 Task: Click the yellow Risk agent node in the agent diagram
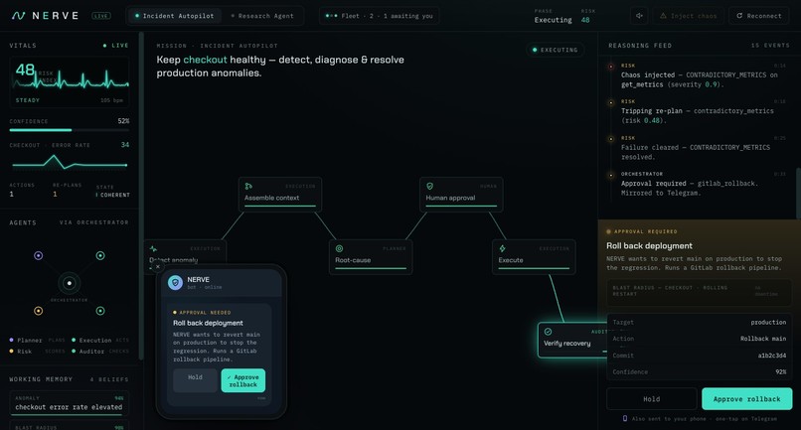[x=39, y=311]
